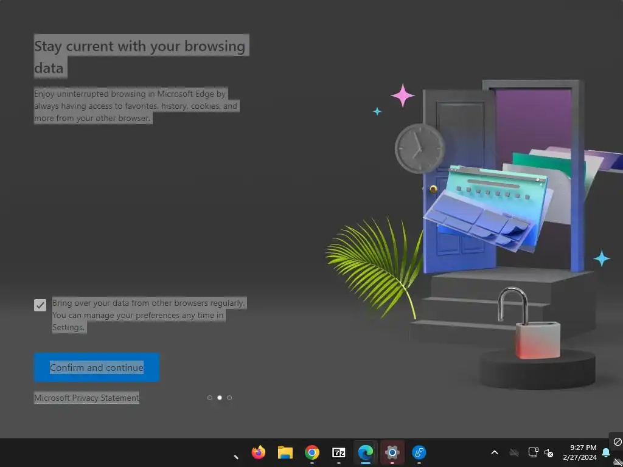Screen dimensions: 623x467
Task: Open File Explorer from the taskbar
Action: 285,452
